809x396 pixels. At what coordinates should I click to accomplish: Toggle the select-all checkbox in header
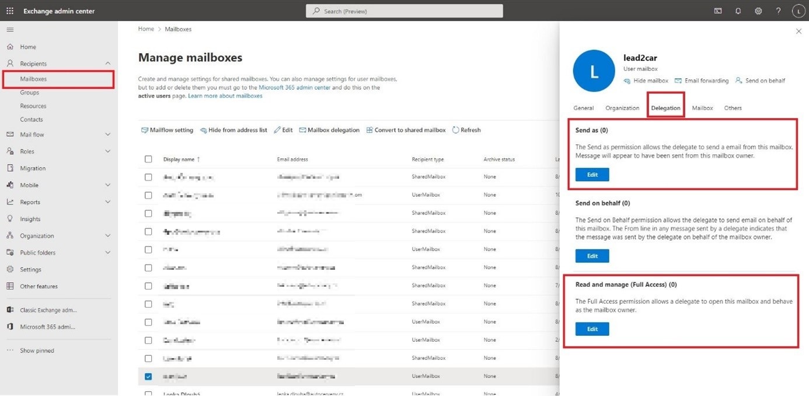click(x=148, y=159)
